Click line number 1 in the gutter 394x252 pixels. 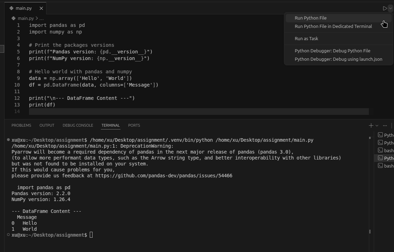pos(19,25)
